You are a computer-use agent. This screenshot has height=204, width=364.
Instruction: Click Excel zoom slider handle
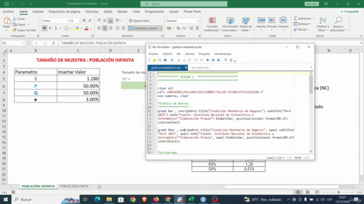click(339, 192)
